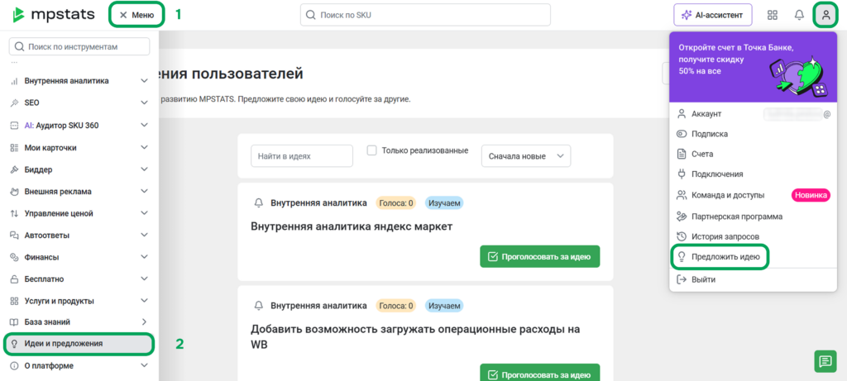Screen dimensions: 847x381
Task: Open the green chat support widget
Action: click(x=825, y=361)
